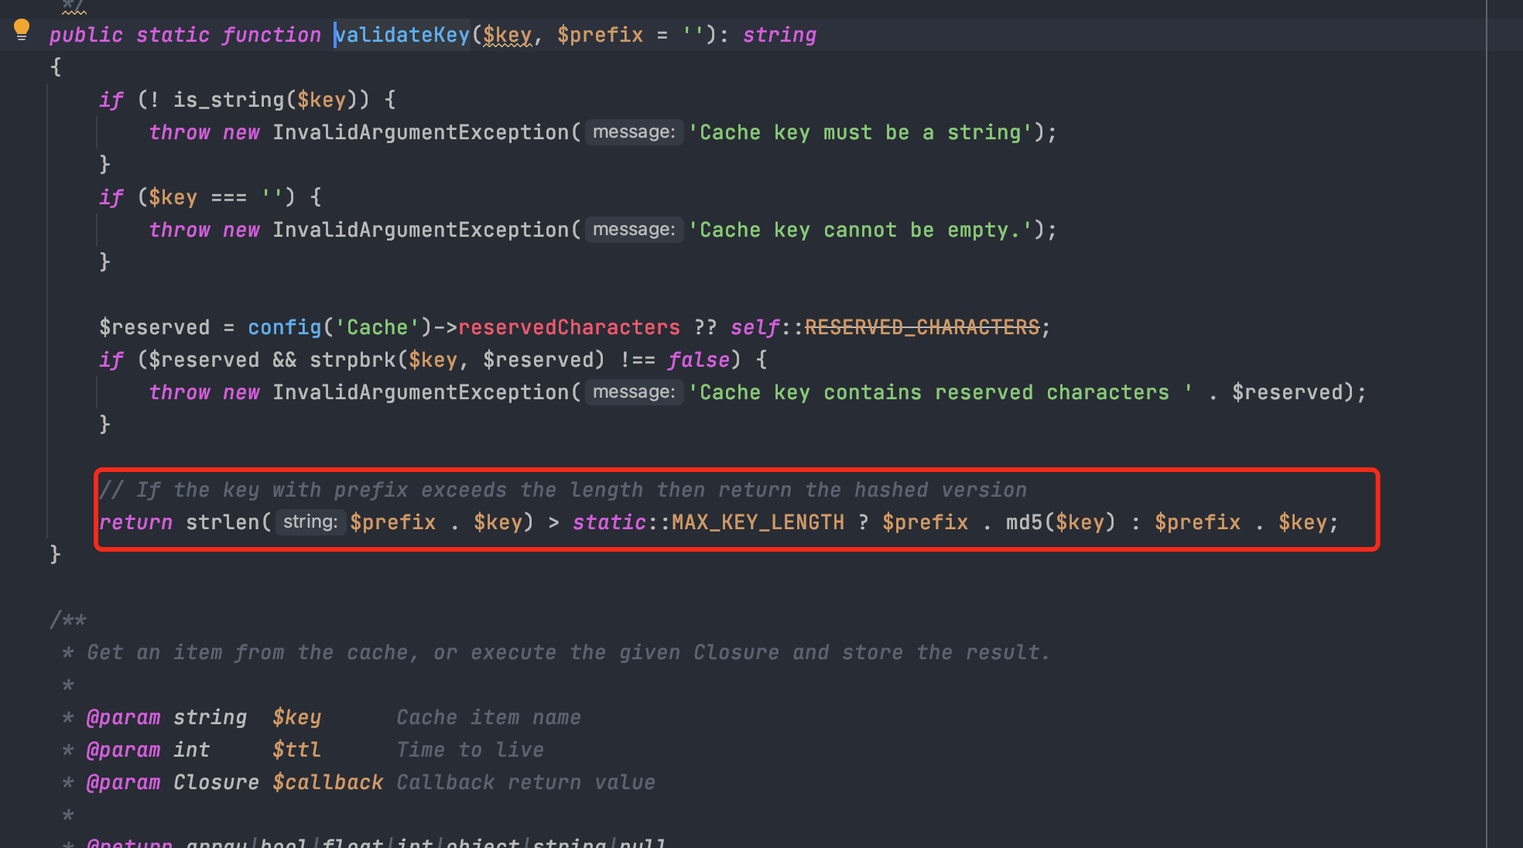1523x848 pixels.
Task: Click the underlined $key parameter in signature
Action: click(x=508, y=35)
